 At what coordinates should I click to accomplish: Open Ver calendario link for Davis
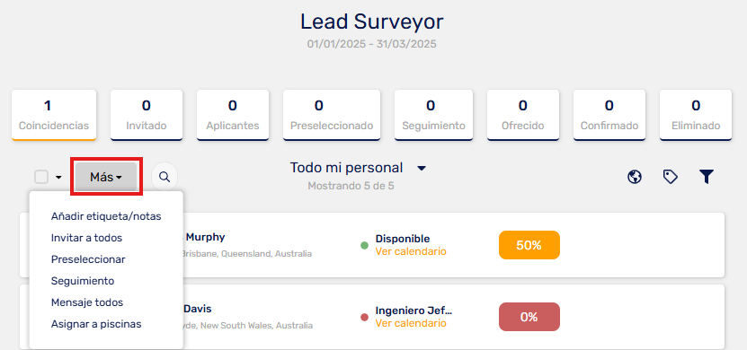(x=411, y=323)
